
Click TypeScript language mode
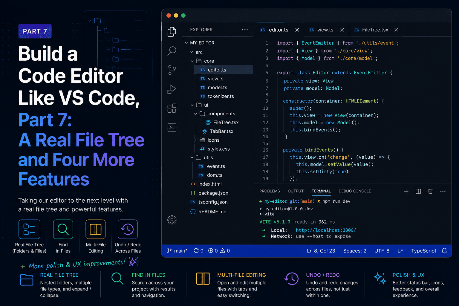(424, 251)
